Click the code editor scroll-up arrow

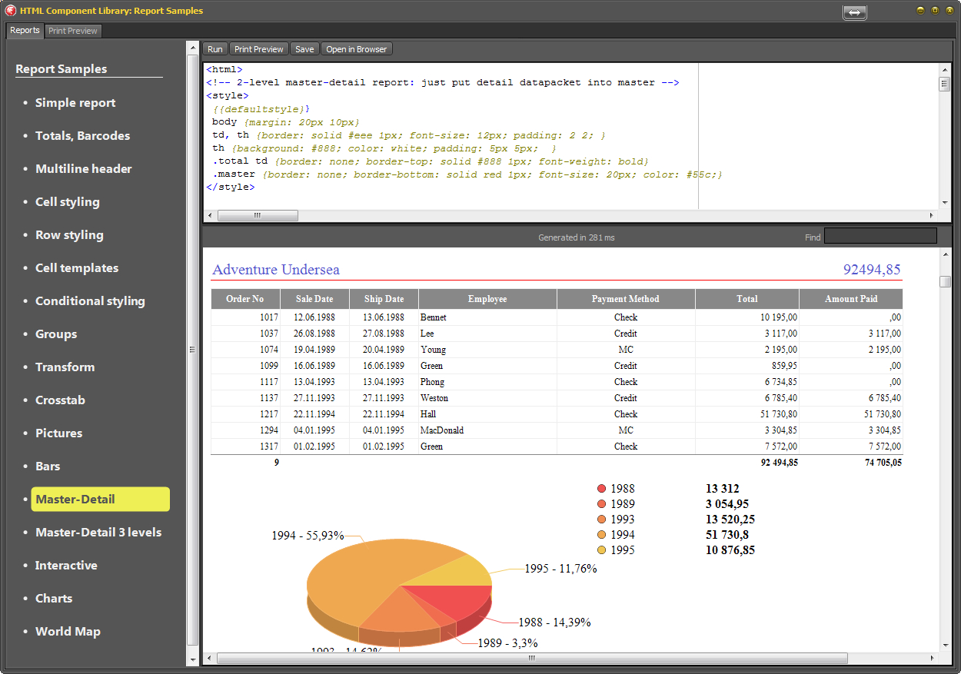945,69
